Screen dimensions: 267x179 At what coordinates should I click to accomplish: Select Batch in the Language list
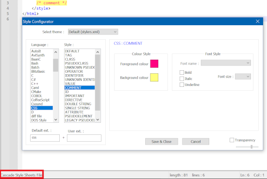click(x=42, y=67)
